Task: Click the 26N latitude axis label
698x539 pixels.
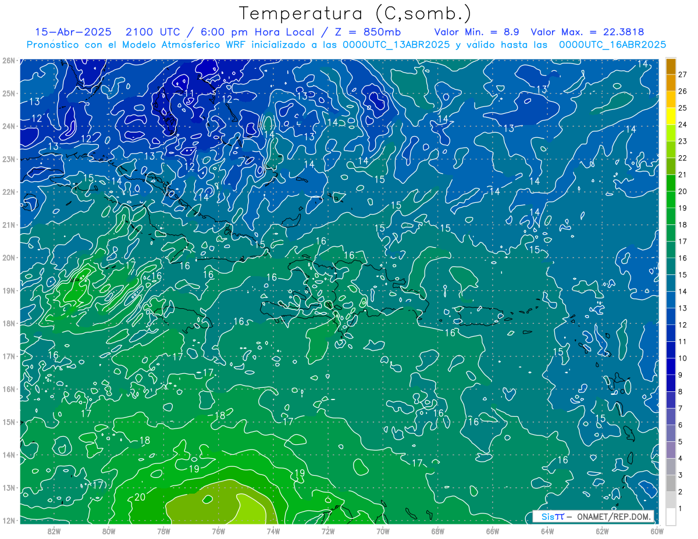Action: 8,60
